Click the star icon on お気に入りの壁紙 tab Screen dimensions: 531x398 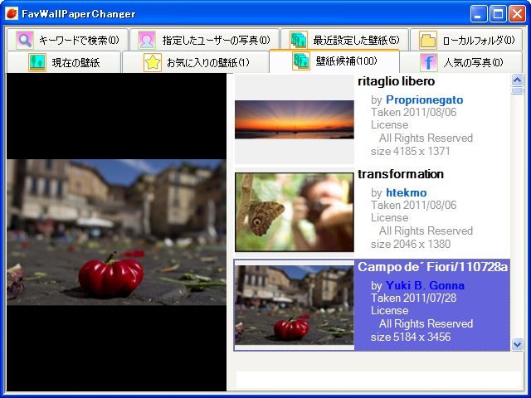point(153,62)
